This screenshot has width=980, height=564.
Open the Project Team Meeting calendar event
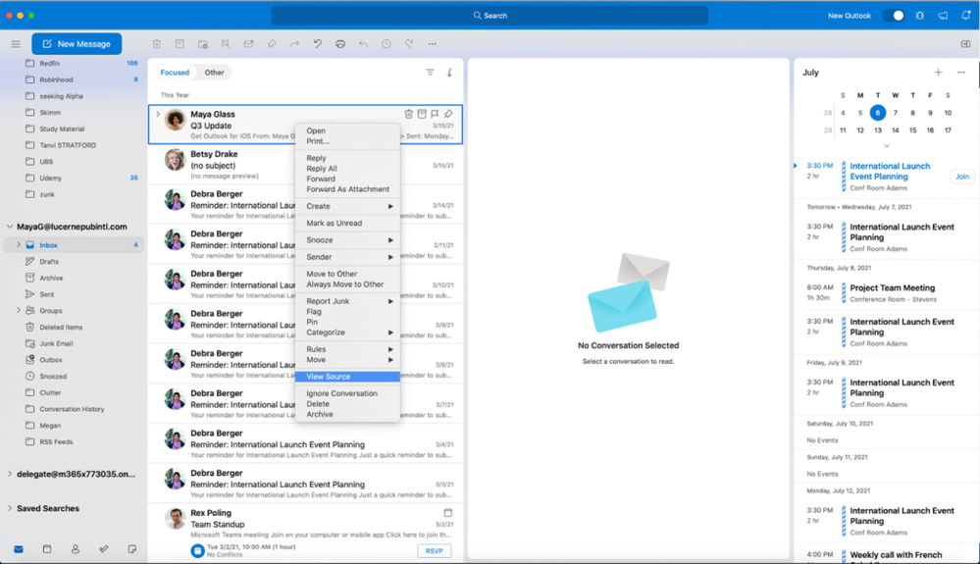887,293
